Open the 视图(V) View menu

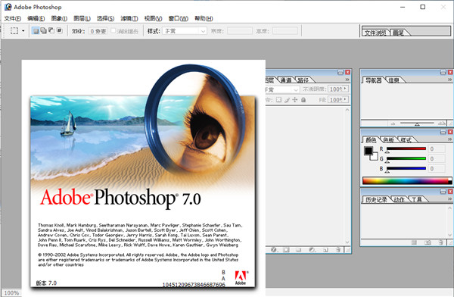153,18
